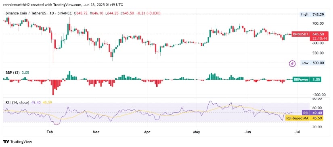Click the RSI 49.40 axis value
This screenshot has width=333, height=147.
tap(316, 113)
